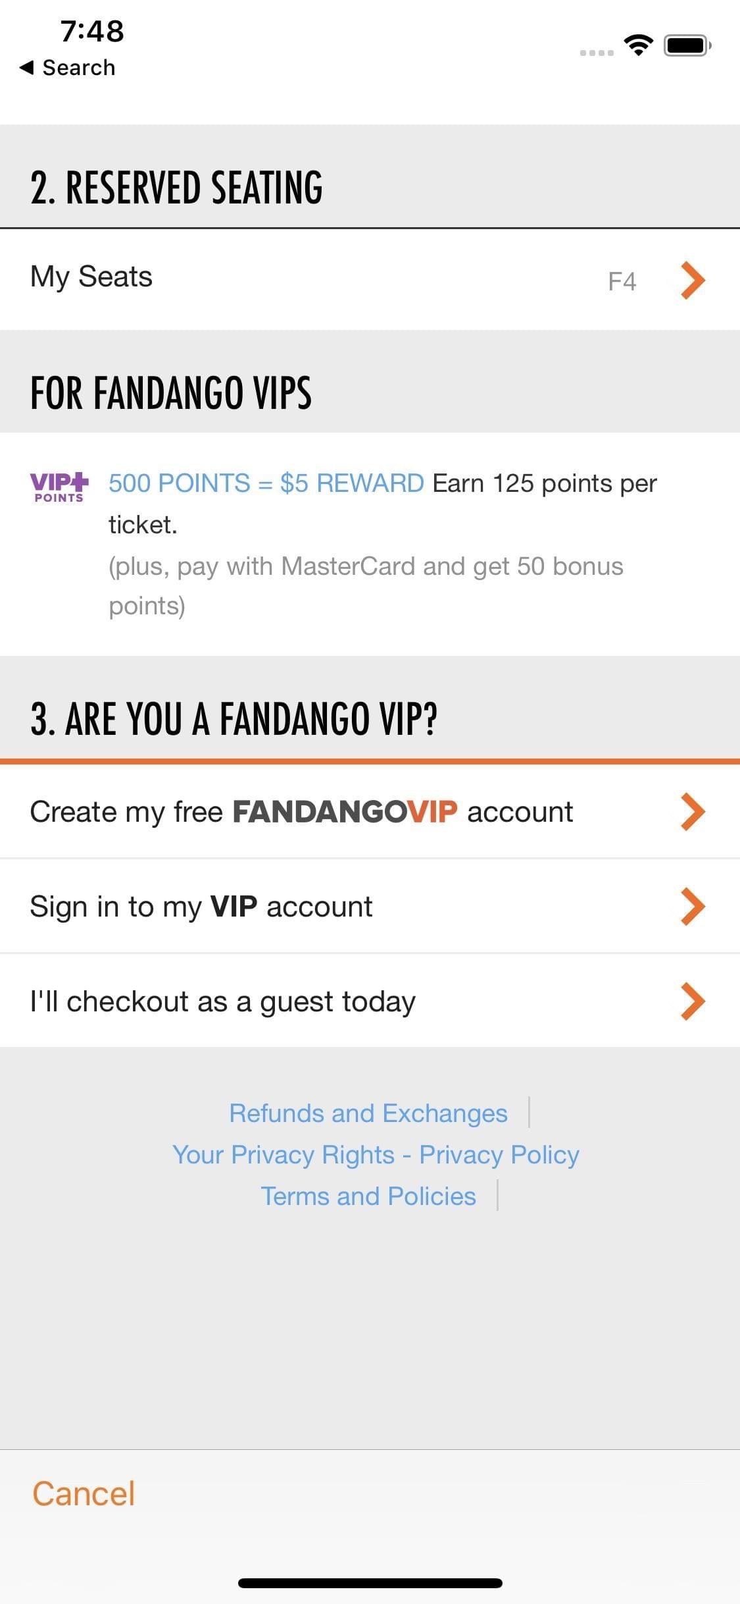Expand Create FandangoVIP account chevron
740x1604 pixels.
click(693, 811)
